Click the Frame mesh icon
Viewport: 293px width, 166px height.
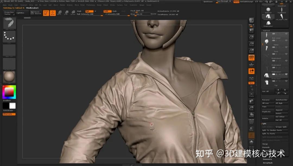[251, 95]
